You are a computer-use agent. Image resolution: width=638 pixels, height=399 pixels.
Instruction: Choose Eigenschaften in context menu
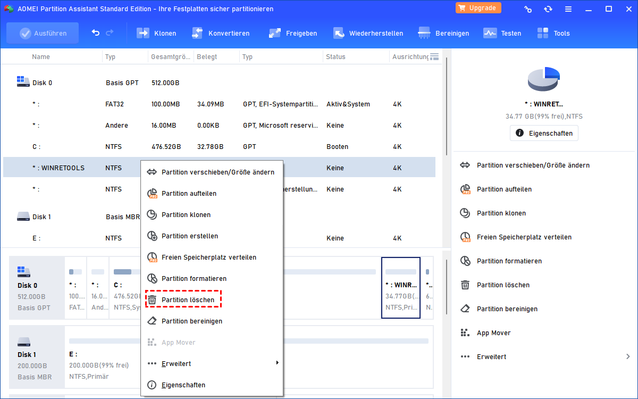[x=212, y=385]
